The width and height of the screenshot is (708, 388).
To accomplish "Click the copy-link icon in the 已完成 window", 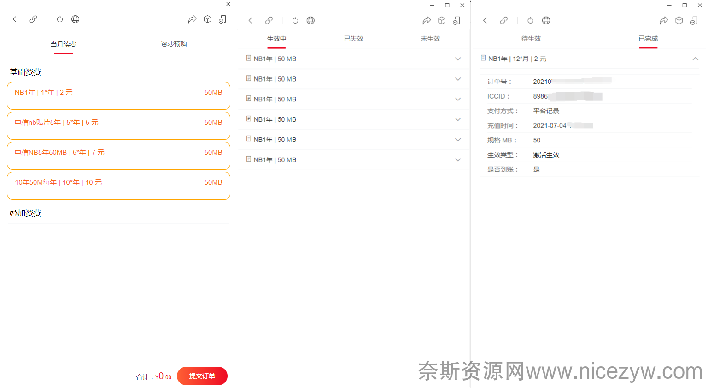I will (504, 20).
